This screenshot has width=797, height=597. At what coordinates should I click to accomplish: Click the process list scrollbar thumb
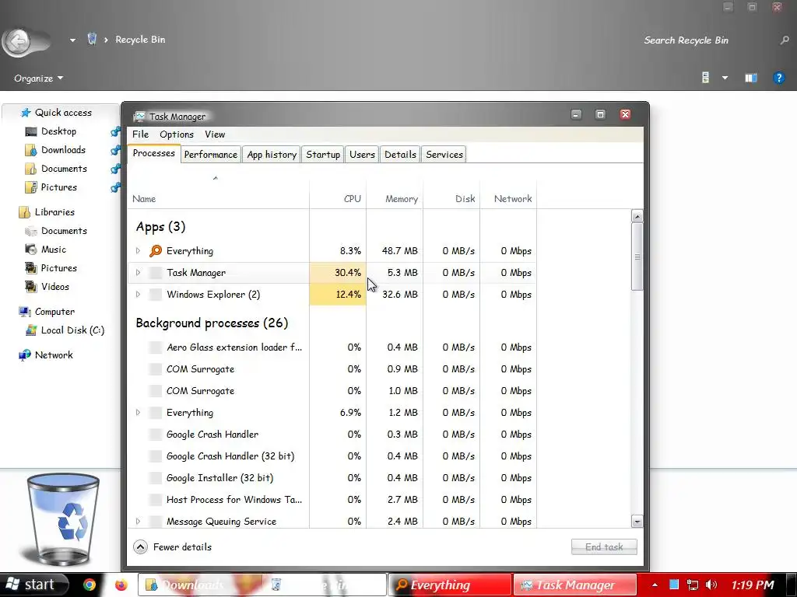[x=637, y=257]
